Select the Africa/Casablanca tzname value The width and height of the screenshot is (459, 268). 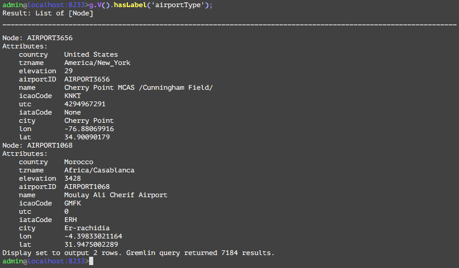[x=99, y=170]
